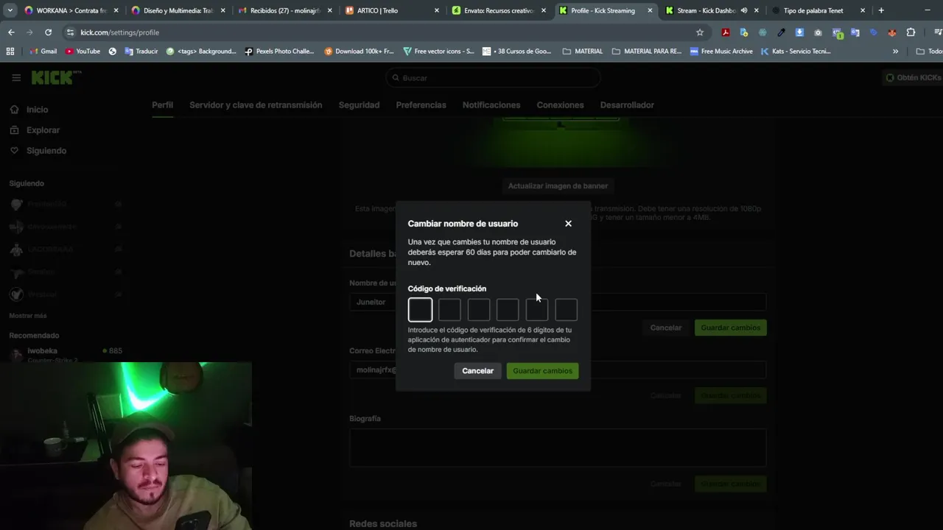Viewport: 943px width, 530px height.
Task: Open the media control icon in toolbar
Action: click(x=938, y=32)
